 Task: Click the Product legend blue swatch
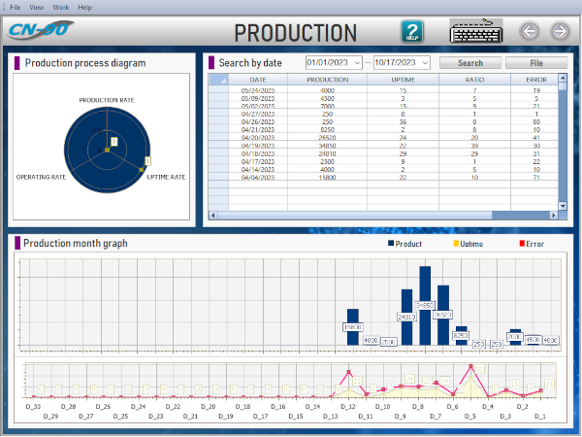391,244
